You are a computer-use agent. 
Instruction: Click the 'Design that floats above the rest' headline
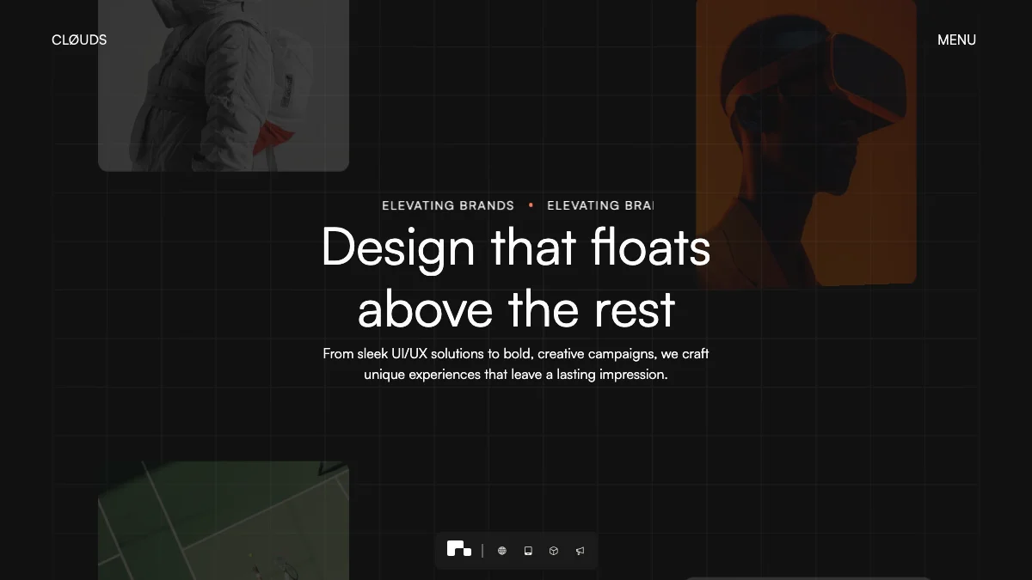coord(516,278)
